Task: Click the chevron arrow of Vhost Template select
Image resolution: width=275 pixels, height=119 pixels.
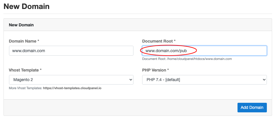Action: [131, 80]
